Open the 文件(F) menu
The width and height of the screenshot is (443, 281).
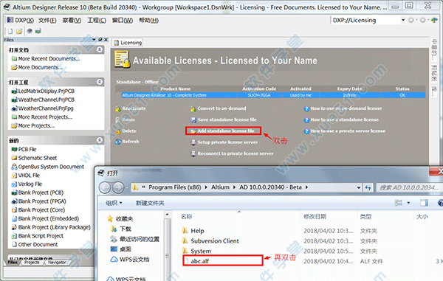coord(47,21)
